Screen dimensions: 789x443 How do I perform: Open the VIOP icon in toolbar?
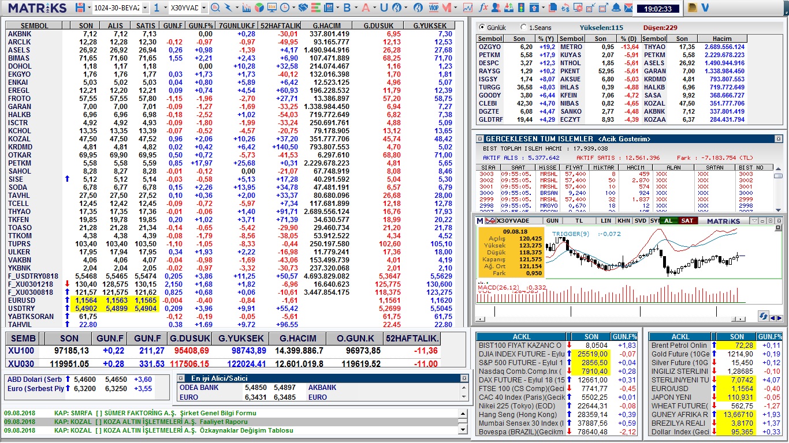[434, 7]
